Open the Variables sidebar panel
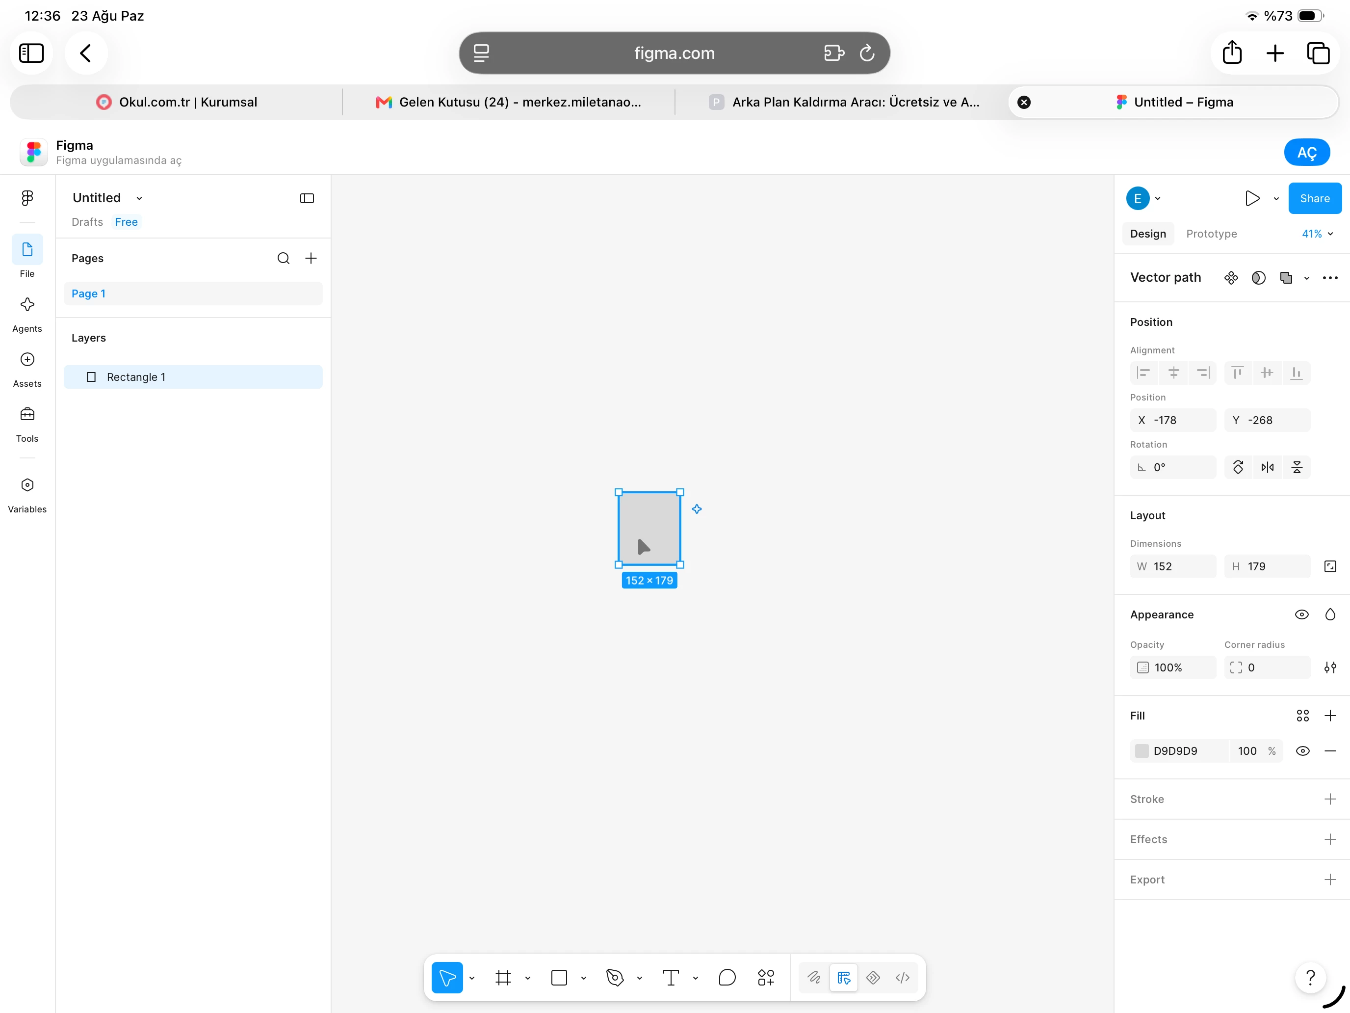1350x1013 pixels. coord(27,496)
